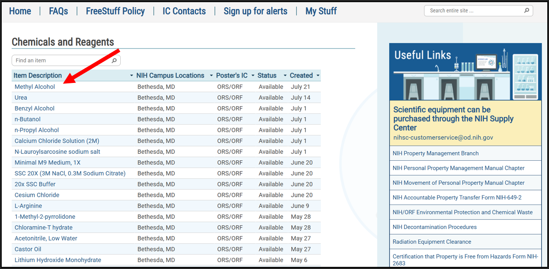Navigate to My Stuff
549x269 pixels.
tap(321, 11)
